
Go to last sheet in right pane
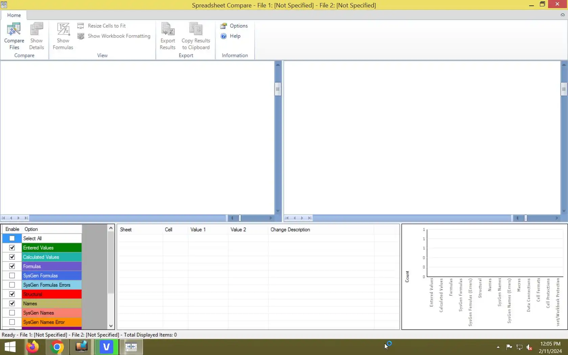coord(310,218)
